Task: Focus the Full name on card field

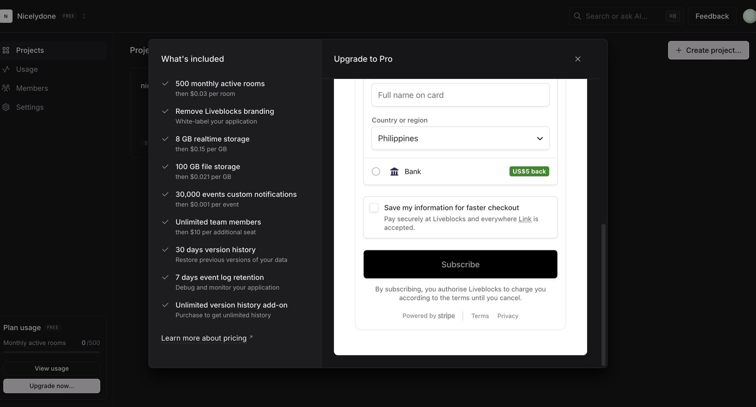Action: pyautogui.click(x=460, y=95)
